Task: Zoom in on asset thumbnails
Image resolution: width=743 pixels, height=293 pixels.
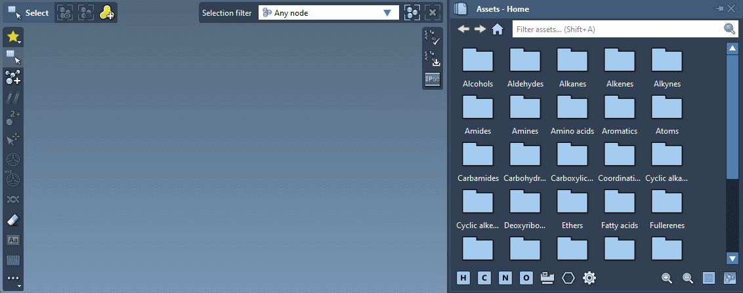Action: pyautogui.click(x=667, y=278)
